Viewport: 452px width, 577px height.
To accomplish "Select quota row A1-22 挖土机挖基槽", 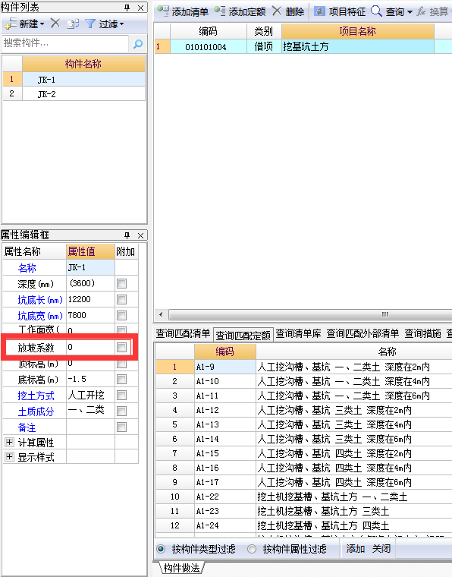I will [x=303, y=497].
